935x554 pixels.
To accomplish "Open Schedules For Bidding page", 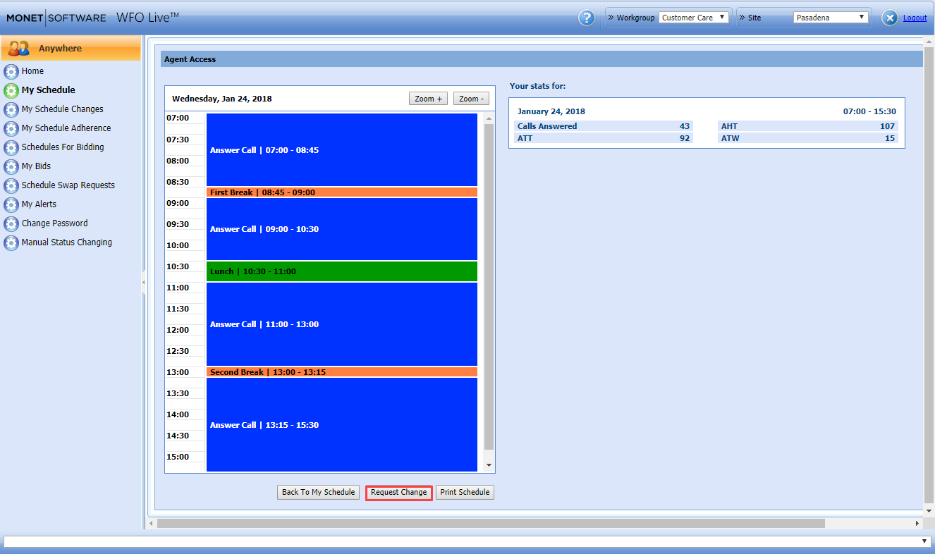I will pos(63,147).
